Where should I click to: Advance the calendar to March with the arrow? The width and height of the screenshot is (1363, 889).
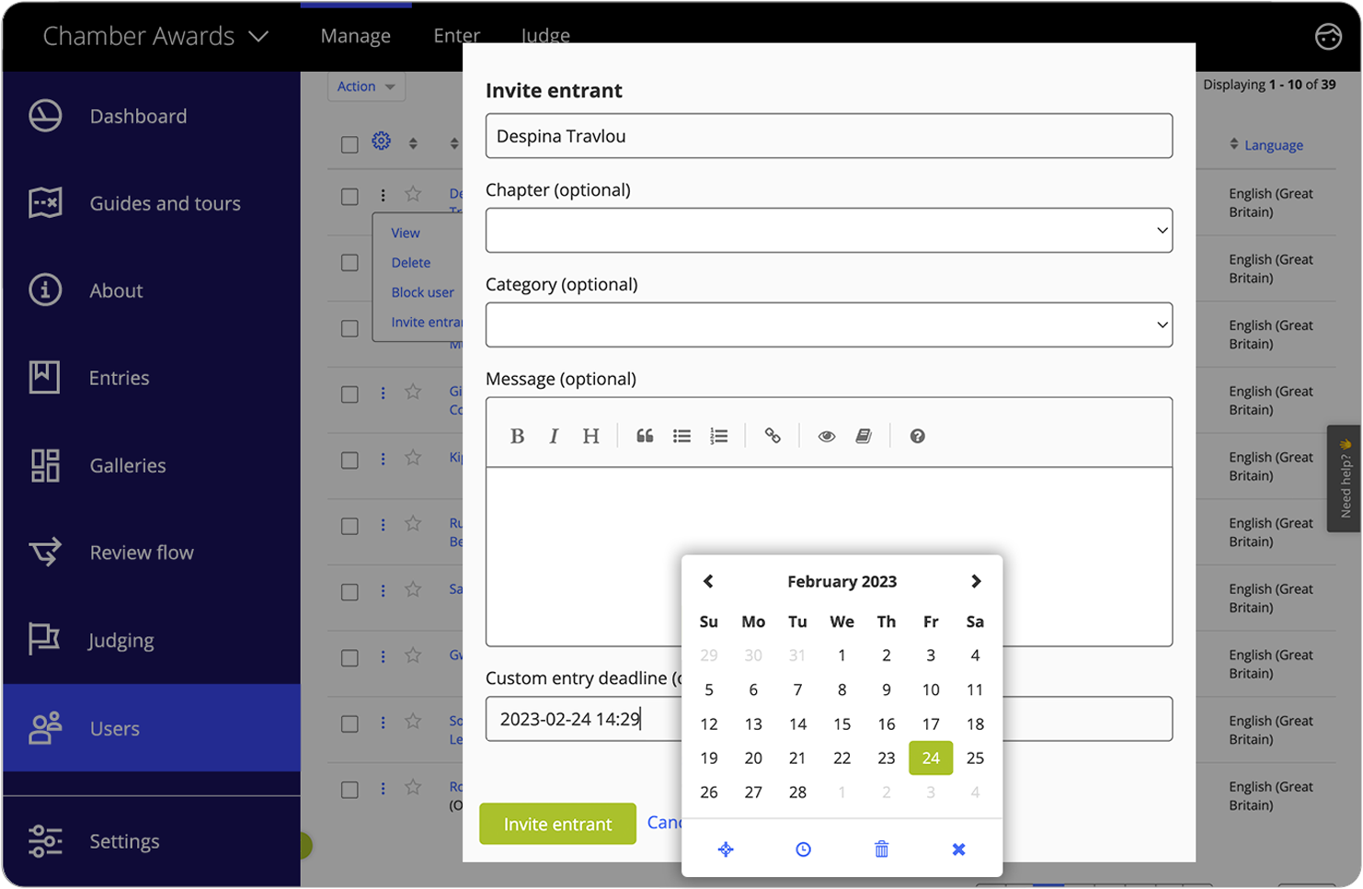(x=976, y=581)
